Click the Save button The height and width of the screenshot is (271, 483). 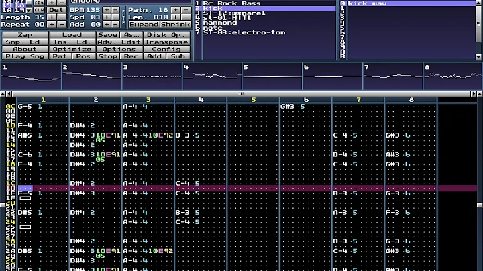coord(107,34)
